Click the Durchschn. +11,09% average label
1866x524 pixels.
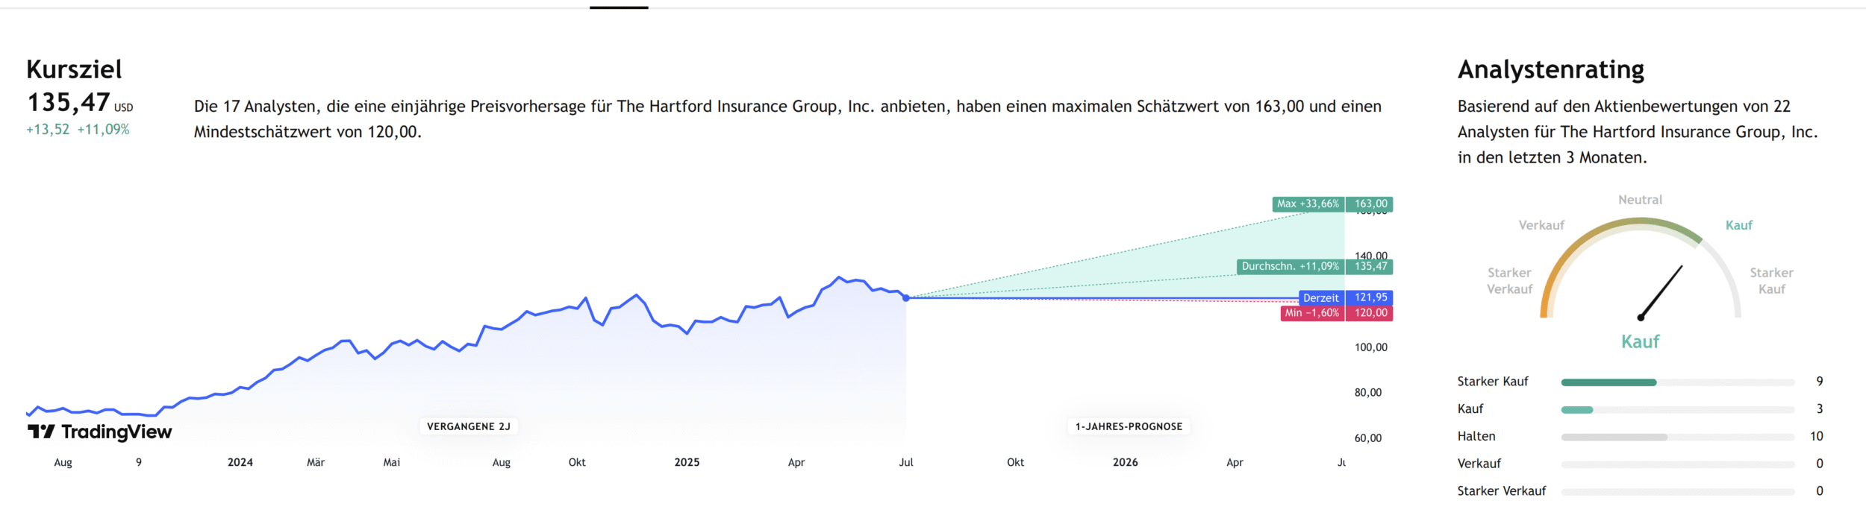pyautogui.click(x=1290, y=266)
